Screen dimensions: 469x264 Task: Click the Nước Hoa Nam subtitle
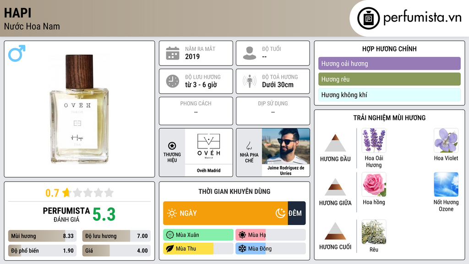pyautogui.click(x=32, y=26)
